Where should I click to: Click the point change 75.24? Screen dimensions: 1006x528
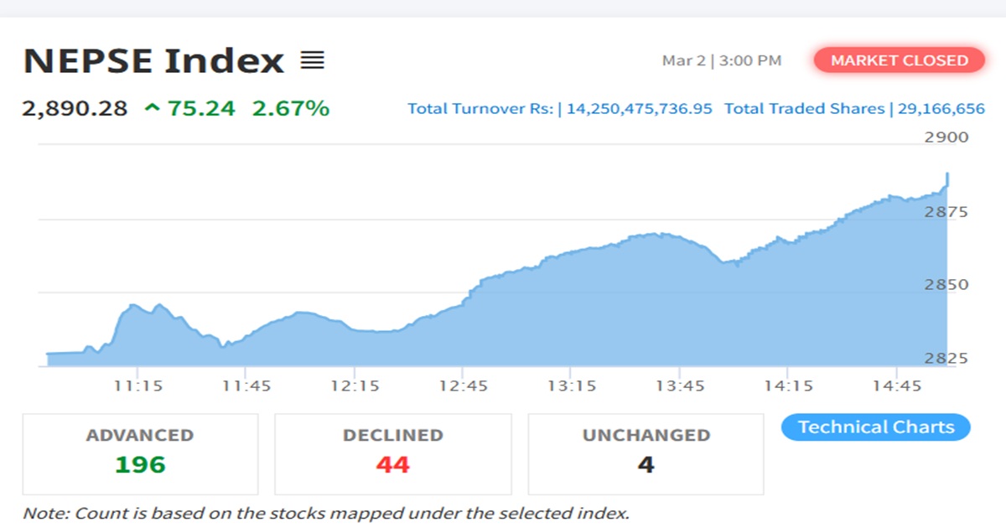(x=201, y=108)
